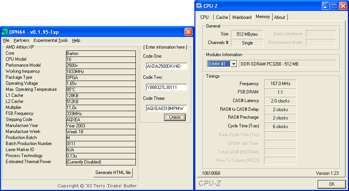Click Generate HTML file button
This screenshot has height=191, width=349.
coord(113,173)
